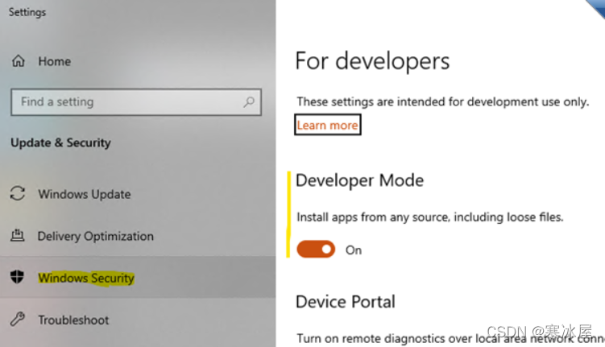Image resolution: width=605 pixels, height=347 pixels.
Task: Click the Windows Security shield icon
Action: tap(17, 277)
